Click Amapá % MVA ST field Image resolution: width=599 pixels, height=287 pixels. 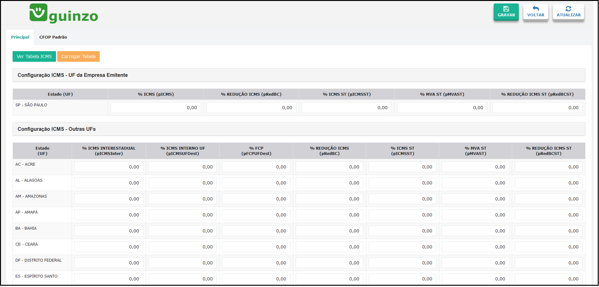(475, 215)
